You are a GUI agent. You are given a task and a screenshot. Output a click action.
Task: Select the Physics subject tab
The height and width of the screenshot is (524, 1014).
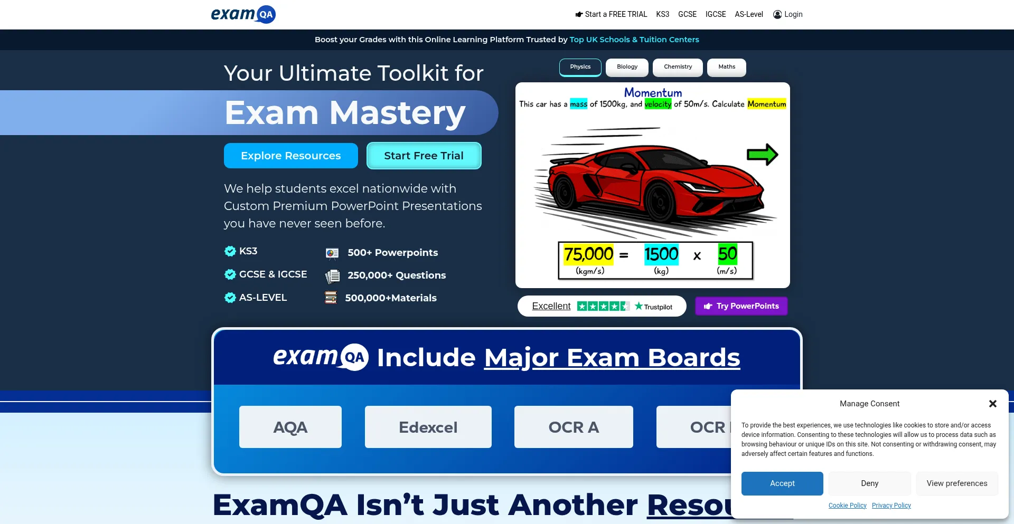(580, 67)
